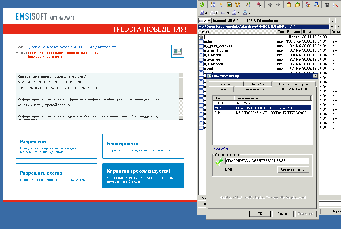Toggle the brief view mode button
Screen dimensions: 341x229
pos(213,5)
